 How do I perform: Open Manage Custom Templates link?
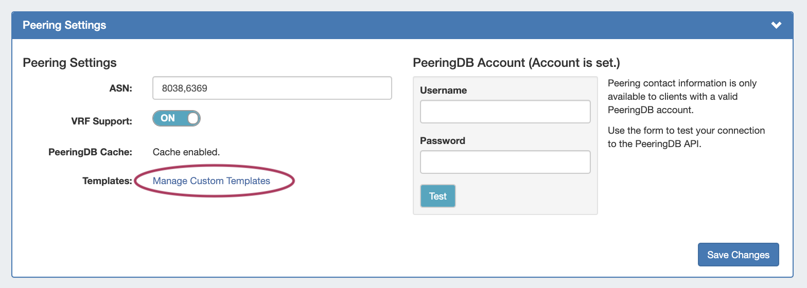coord(212,181)
